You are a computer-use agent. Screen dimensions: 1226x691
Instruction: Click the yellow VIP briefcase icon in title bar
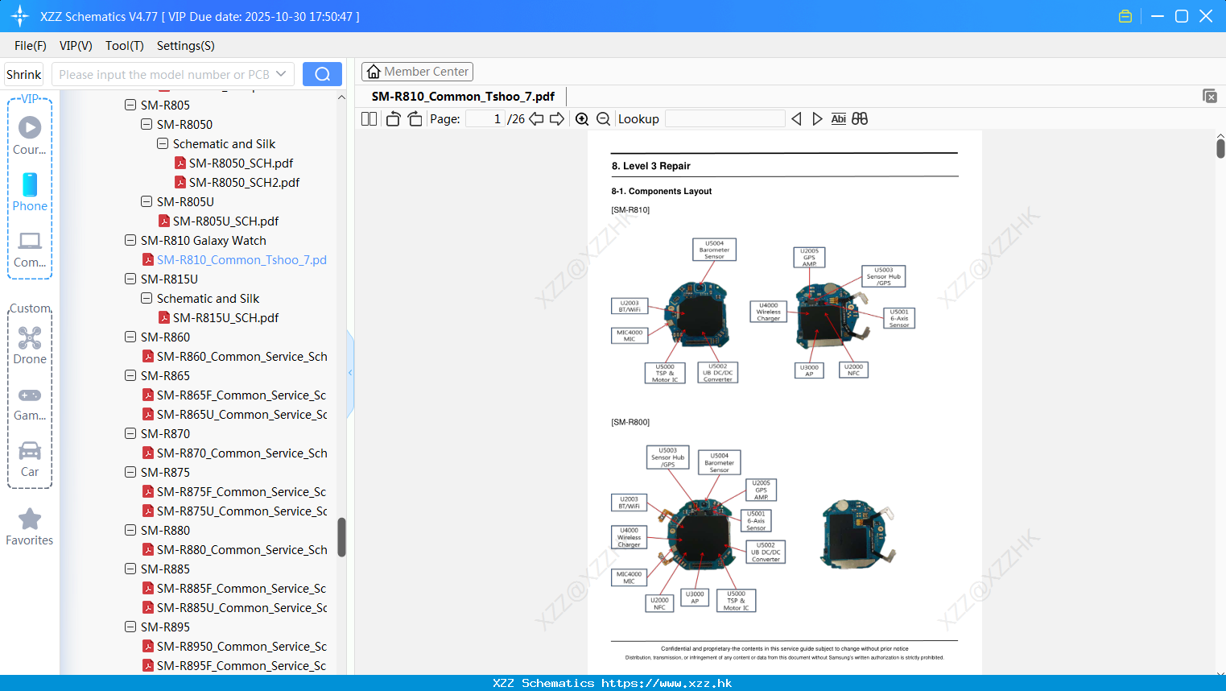click(x=1125, y=16)
